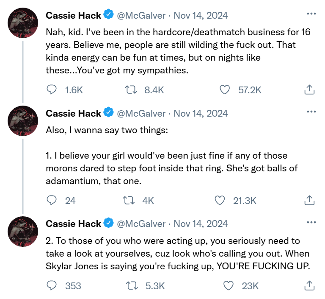This screenshot has height=299, width=325.
Task: Share the Skylar Jones tweet
Action: (309, 286)
